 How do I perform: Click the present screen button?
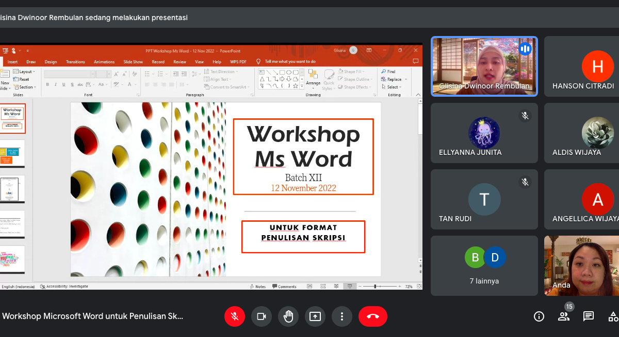pyautogui.click(x=315, y=316)
